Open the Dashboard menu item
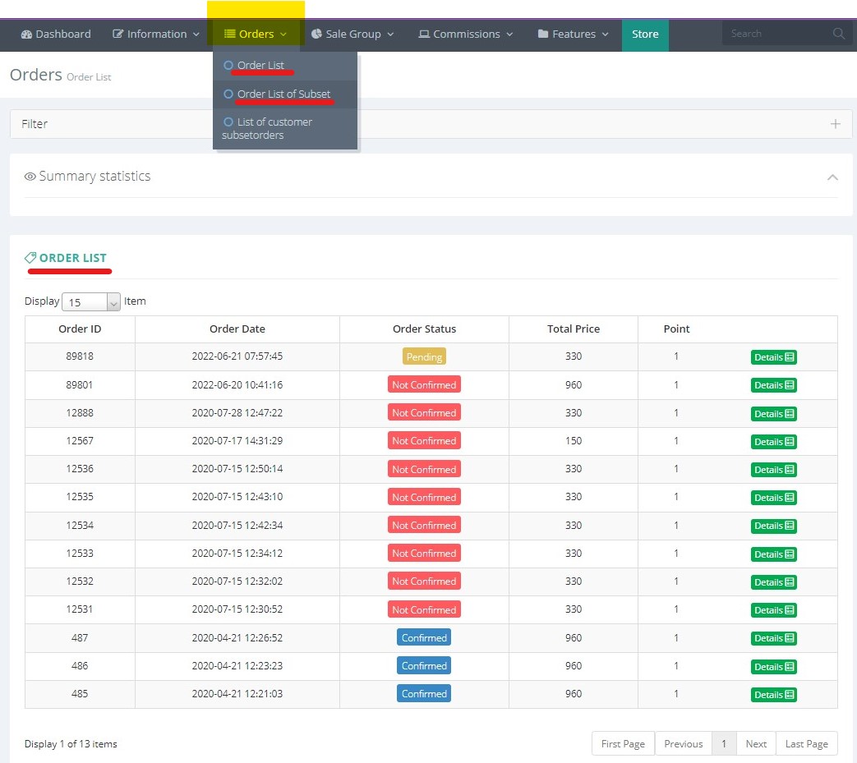The height and width of the screenshot is (763, 857). (x=56, y=34)
